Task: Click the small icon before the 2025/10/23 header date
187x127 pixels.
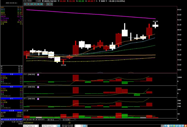Action: 43,1
